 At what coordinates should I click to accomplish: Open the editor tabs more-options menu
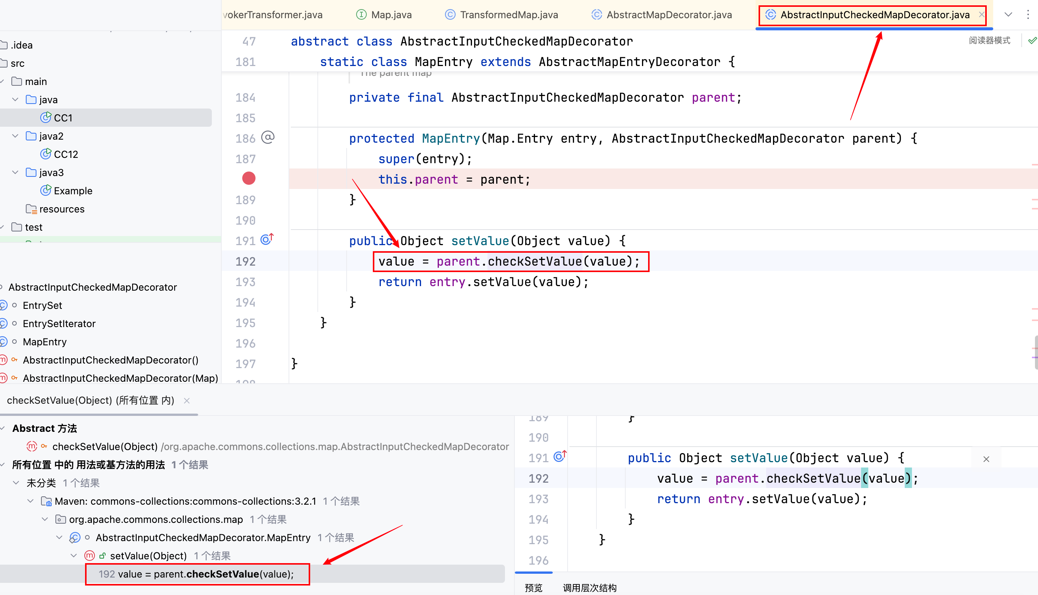click(1028, 15)
